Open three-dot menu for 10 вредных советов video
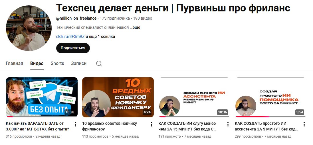Screen dimensions: 313x145 (x=152, y=124)
